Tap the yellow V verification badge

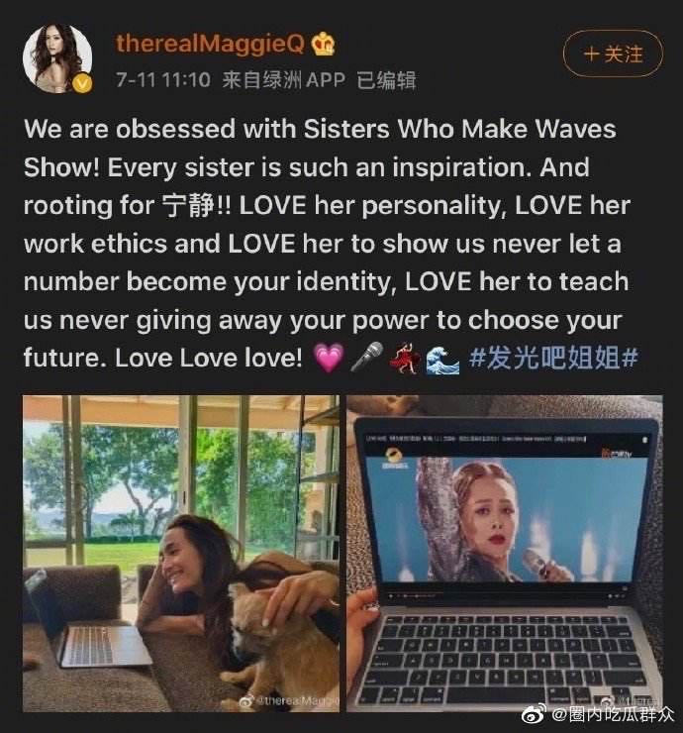pyautogui.click(x=82, y=84)
